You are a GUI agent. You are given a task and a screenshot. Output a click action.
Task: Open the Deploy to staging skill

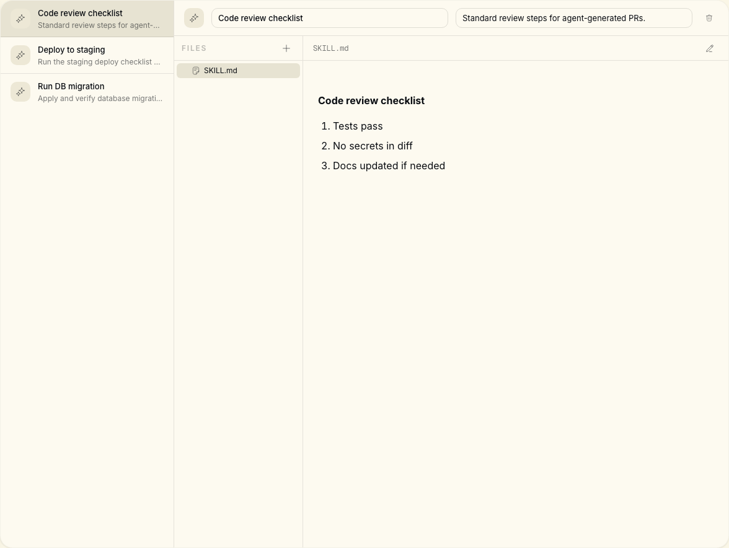[87, 55]
